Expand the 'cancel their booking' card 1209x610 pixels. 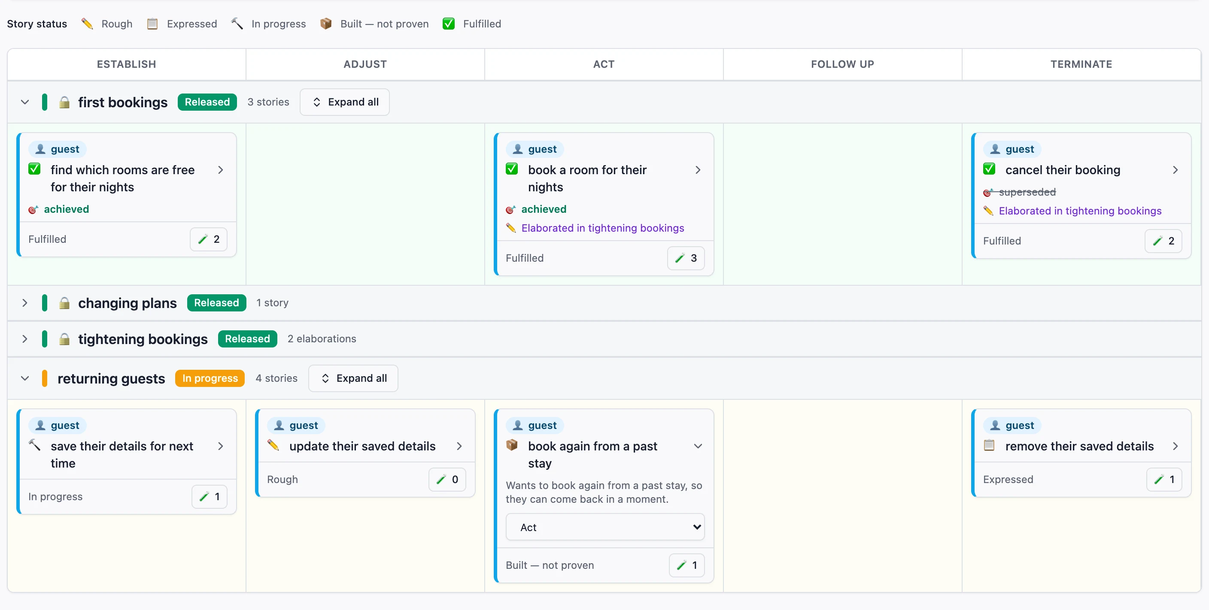pyautogui.click(x=1175, y=170)
